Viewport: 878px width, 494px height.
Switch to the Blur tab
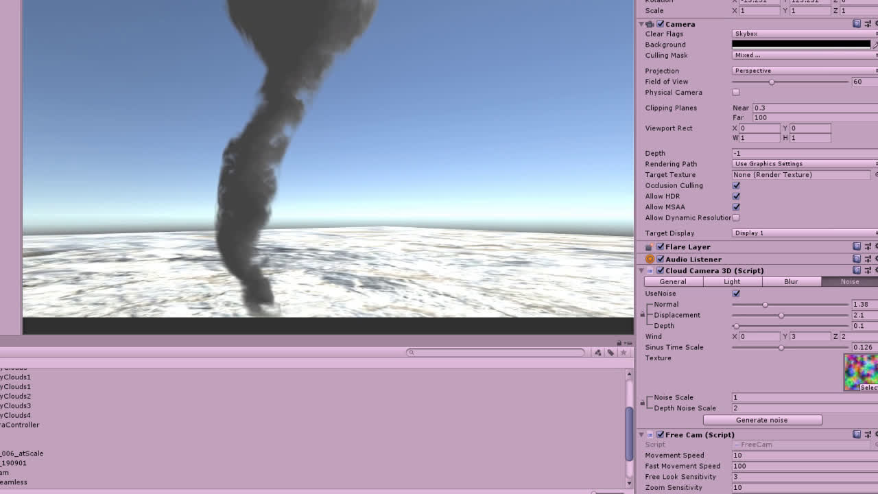tap(791, 282)
